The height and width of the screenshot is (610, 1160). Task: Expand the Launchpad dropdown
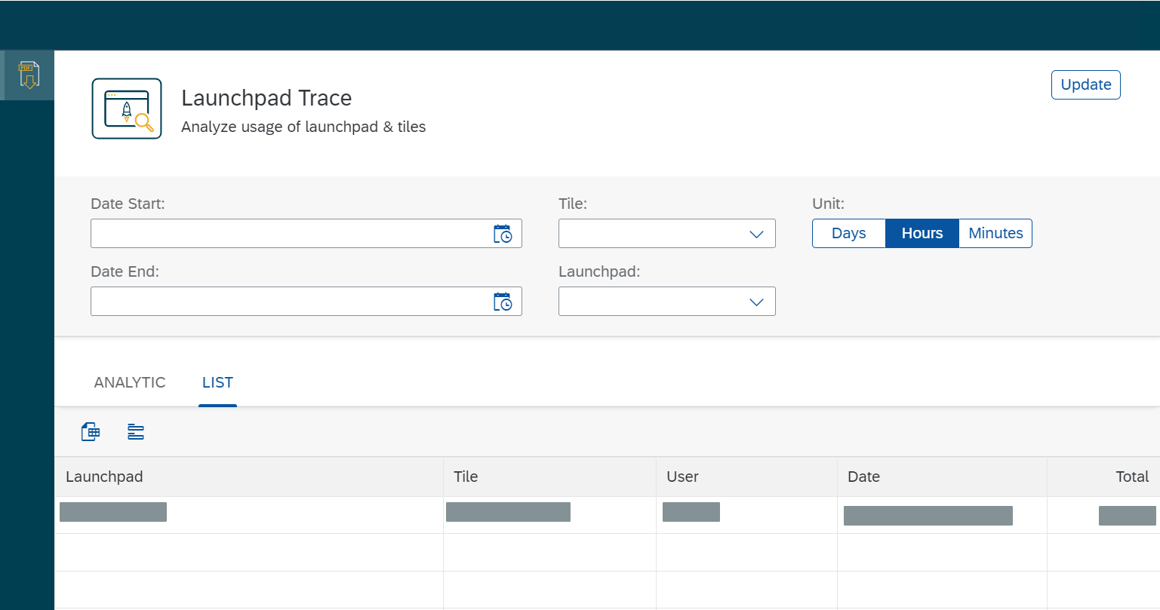[x=756, y=302]
